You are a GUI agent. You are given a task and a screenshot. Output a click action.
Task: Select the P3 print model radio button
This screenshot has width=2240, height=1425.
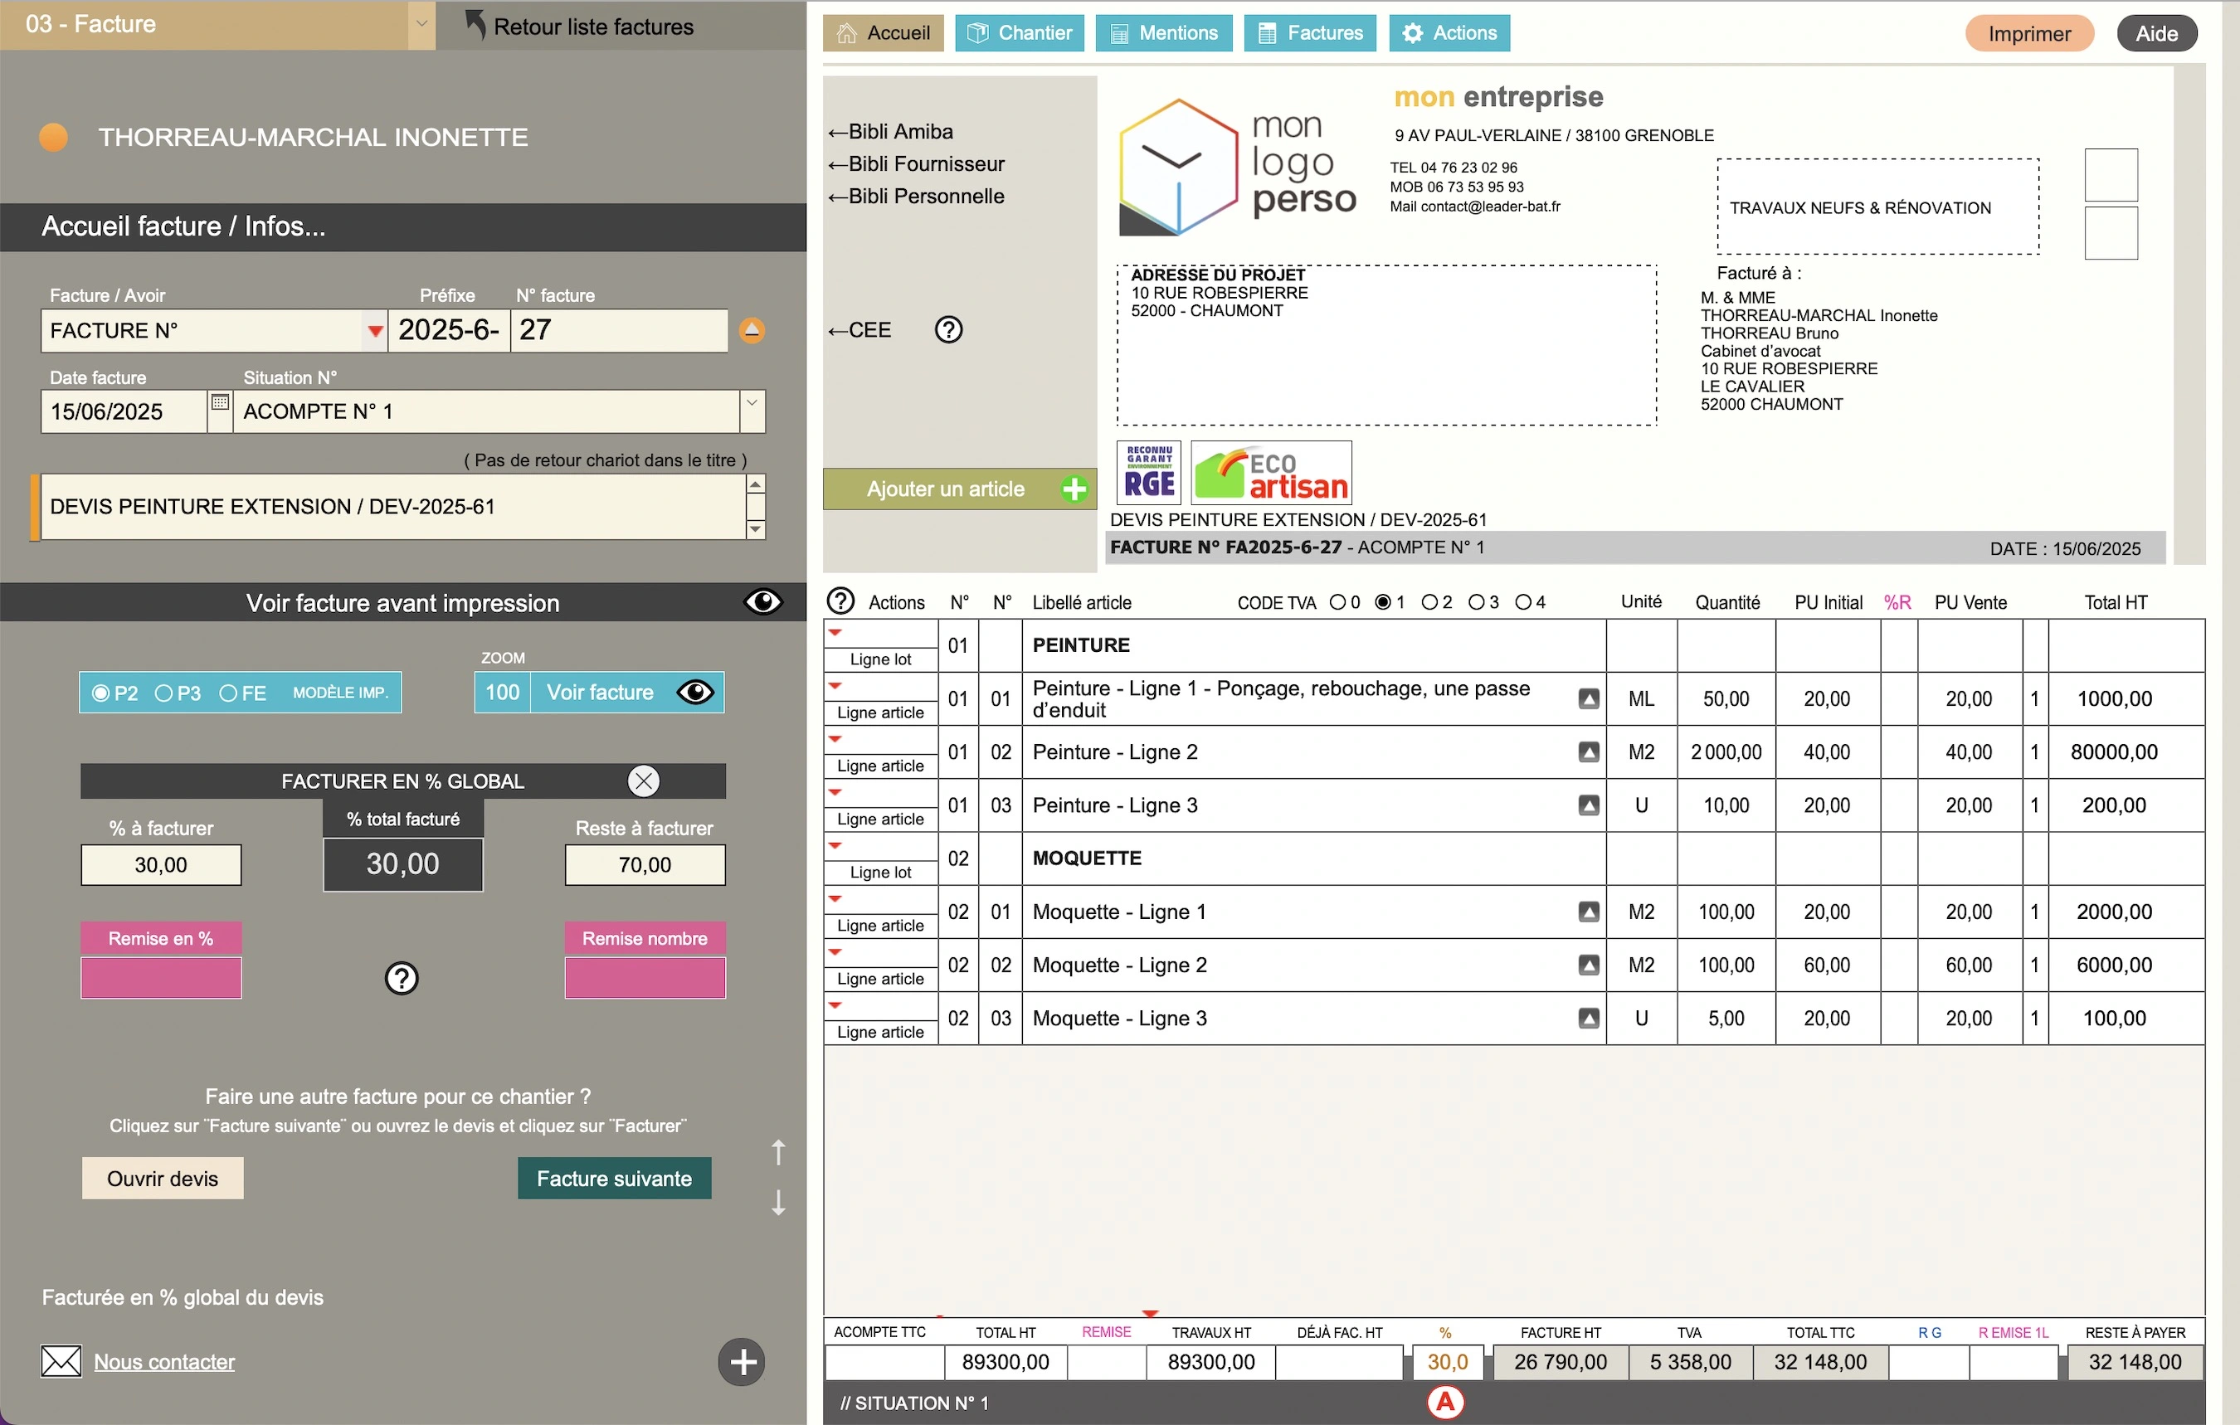[164, 693]
